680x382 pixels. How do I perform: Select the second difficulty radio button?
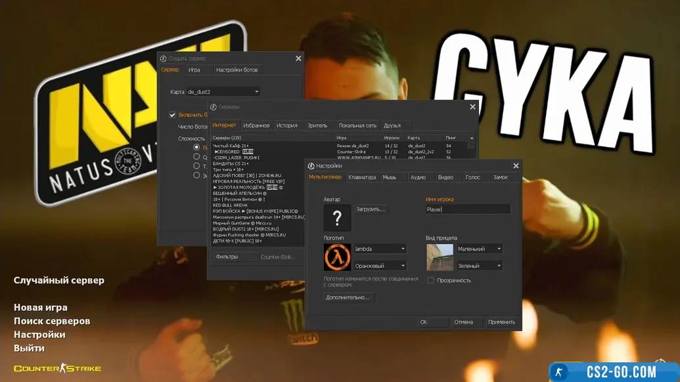click(196, 157)
